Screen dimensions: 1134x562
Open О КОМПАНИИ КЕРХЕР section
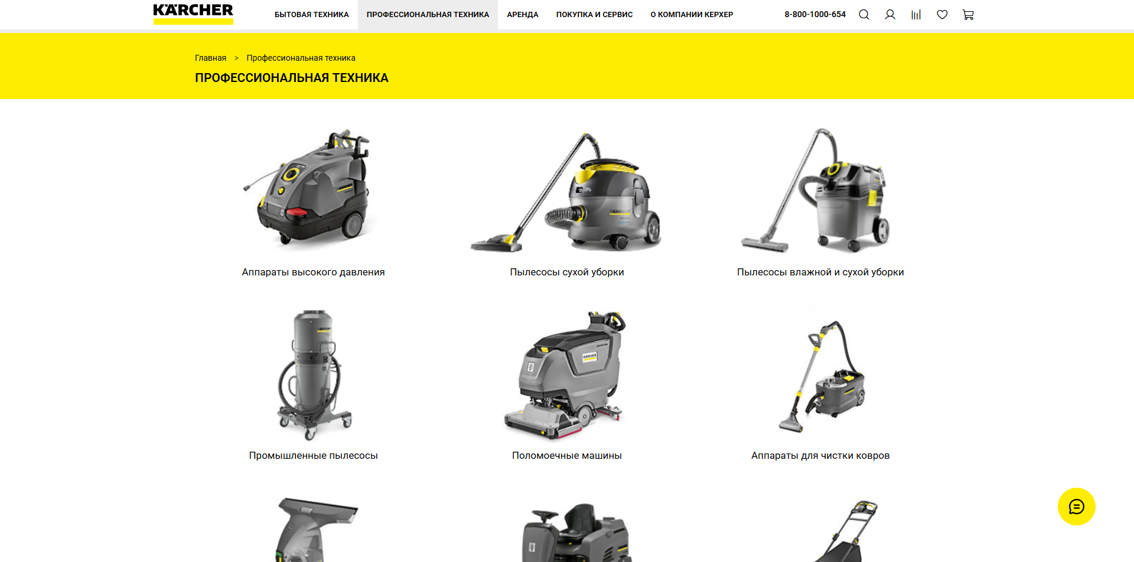(692, 14)
